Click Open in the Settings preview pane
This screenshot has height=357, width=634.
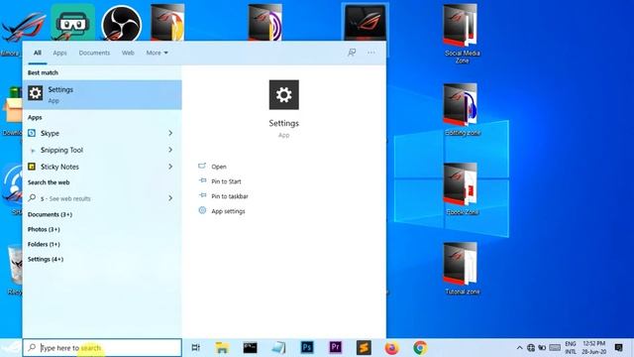tap(219, 167)
